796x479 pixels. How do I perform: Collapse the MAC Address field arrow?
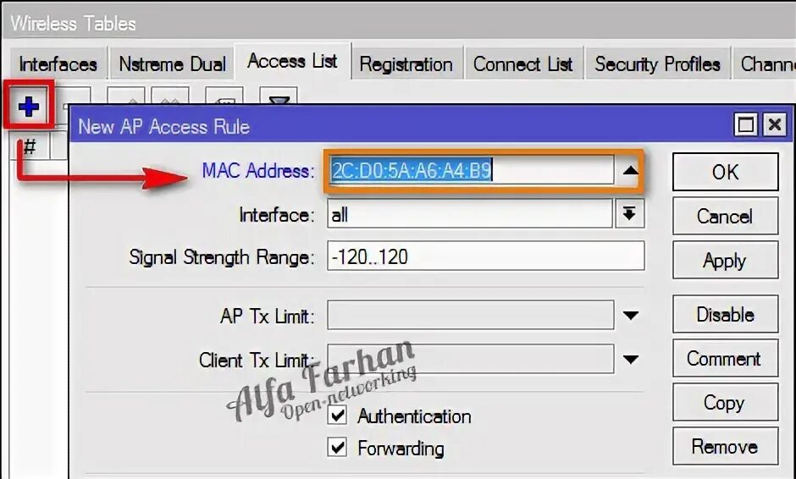pos(630,171)
